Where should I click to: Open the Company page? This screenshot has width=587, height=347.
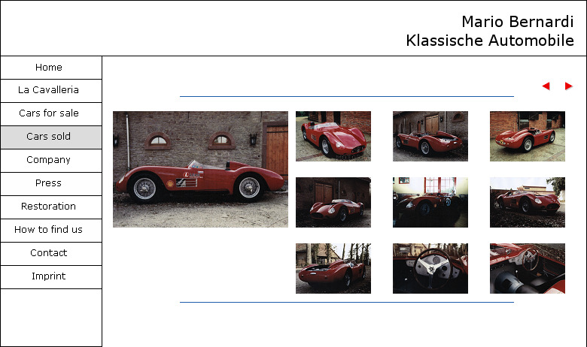(51, 161)
